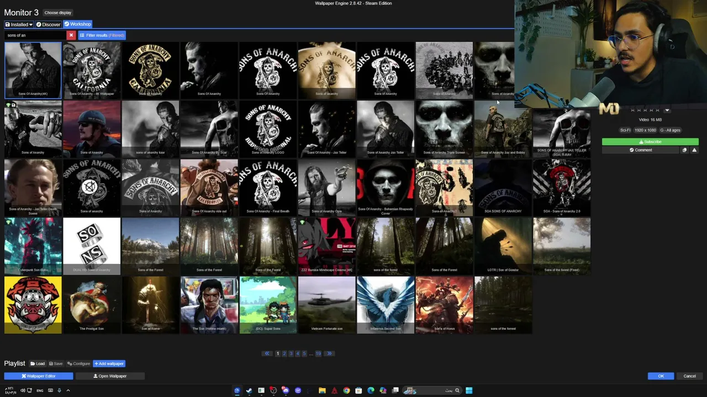The image size is (707, 397).
Task: Switch to the Discover tab
Action: click(x=48, y=24)
